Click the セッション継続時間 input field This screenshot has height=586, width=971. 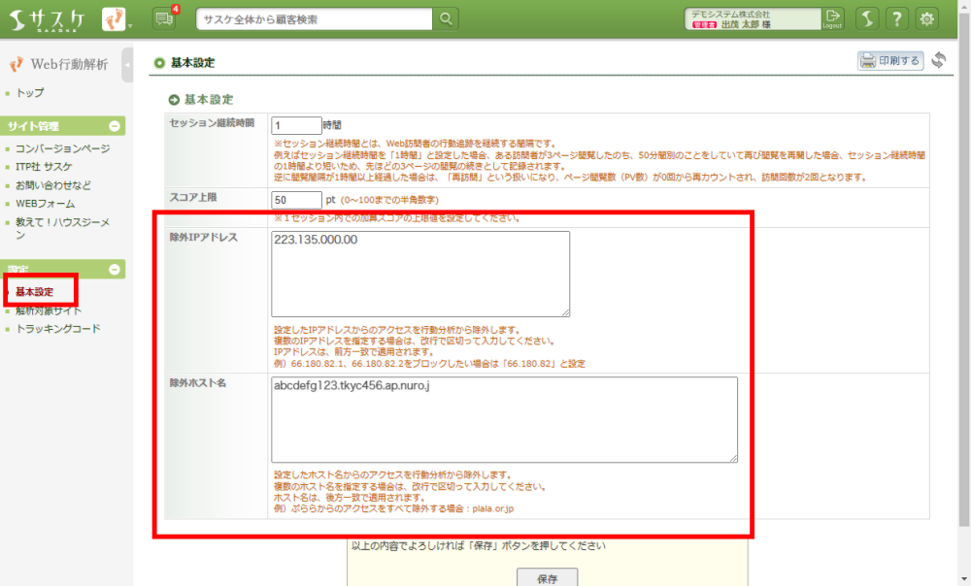[x=296, y=125]
